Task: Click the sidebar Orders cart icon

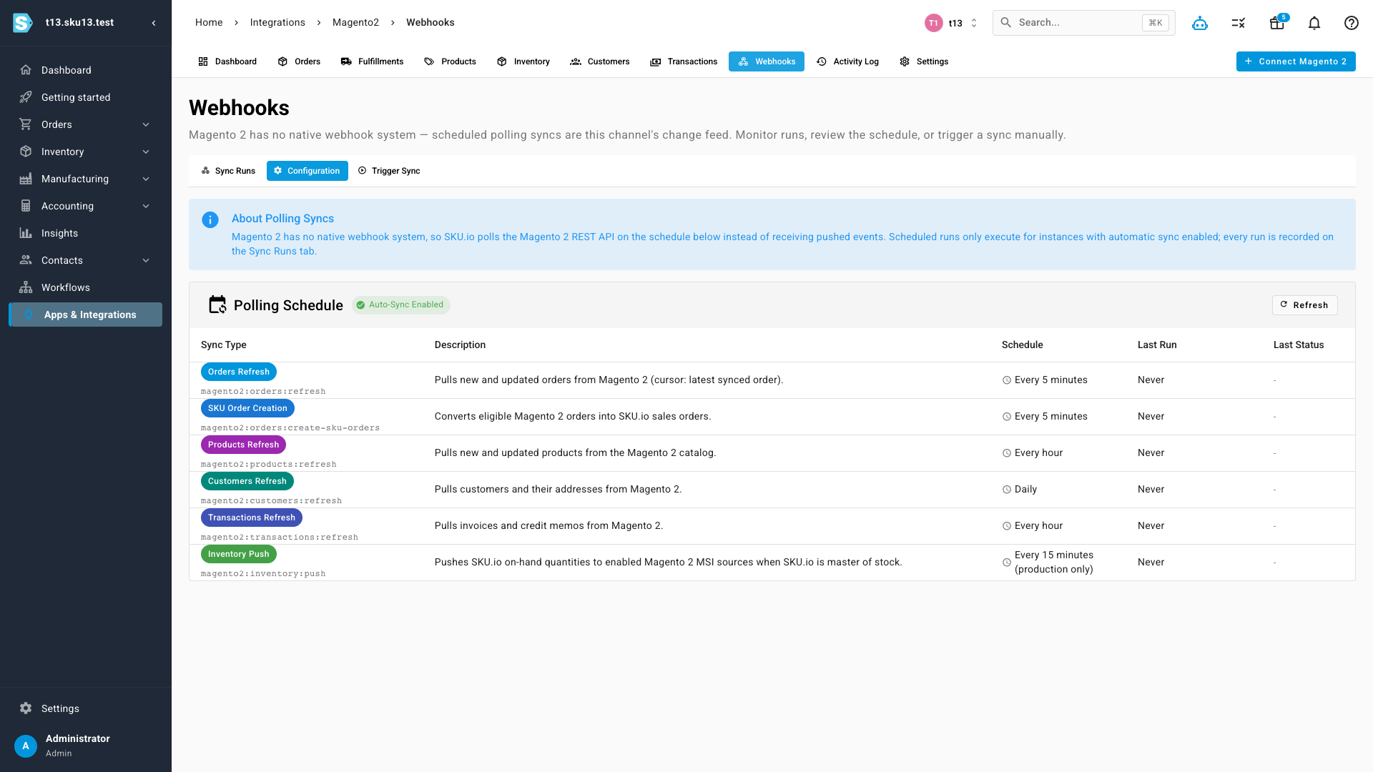Action: click(x=26, y=124)
